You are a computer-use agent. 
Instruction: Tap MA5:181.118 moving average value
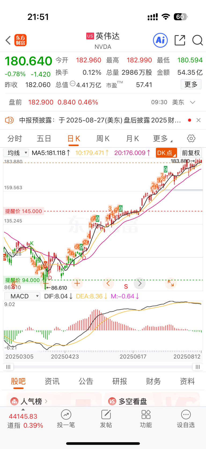coord(51,153)
